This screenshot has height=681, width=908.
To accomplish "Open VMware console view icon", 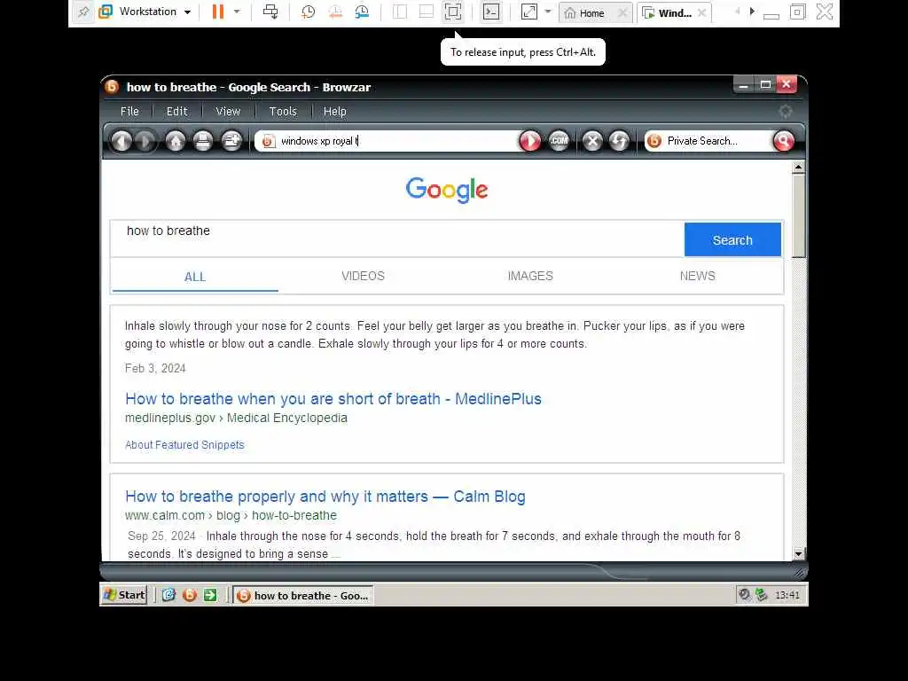I will point(491,12).
